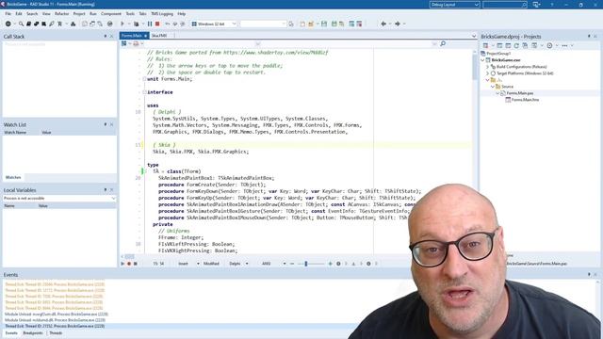Click the 'Module Unload: nvwgf2um.dll' event row
The width and height of the screenshot is (603, 339).
[x=57, y=314]
